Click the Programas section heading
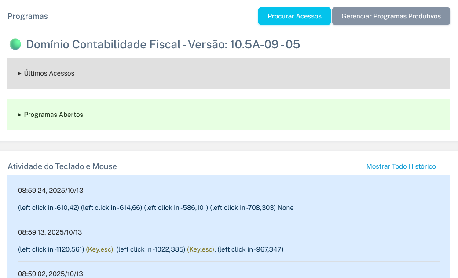Image resolution: width=458 pixels, height=278 pixels. pos(28,16)
